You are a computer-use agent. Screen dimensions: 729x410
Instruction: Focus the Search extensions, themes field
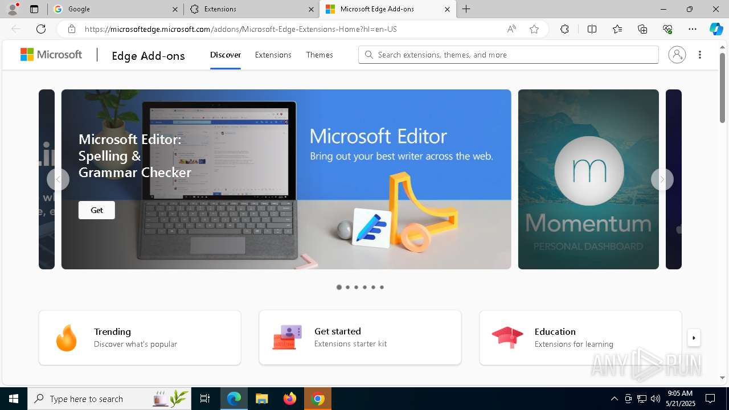pos(509,55)
